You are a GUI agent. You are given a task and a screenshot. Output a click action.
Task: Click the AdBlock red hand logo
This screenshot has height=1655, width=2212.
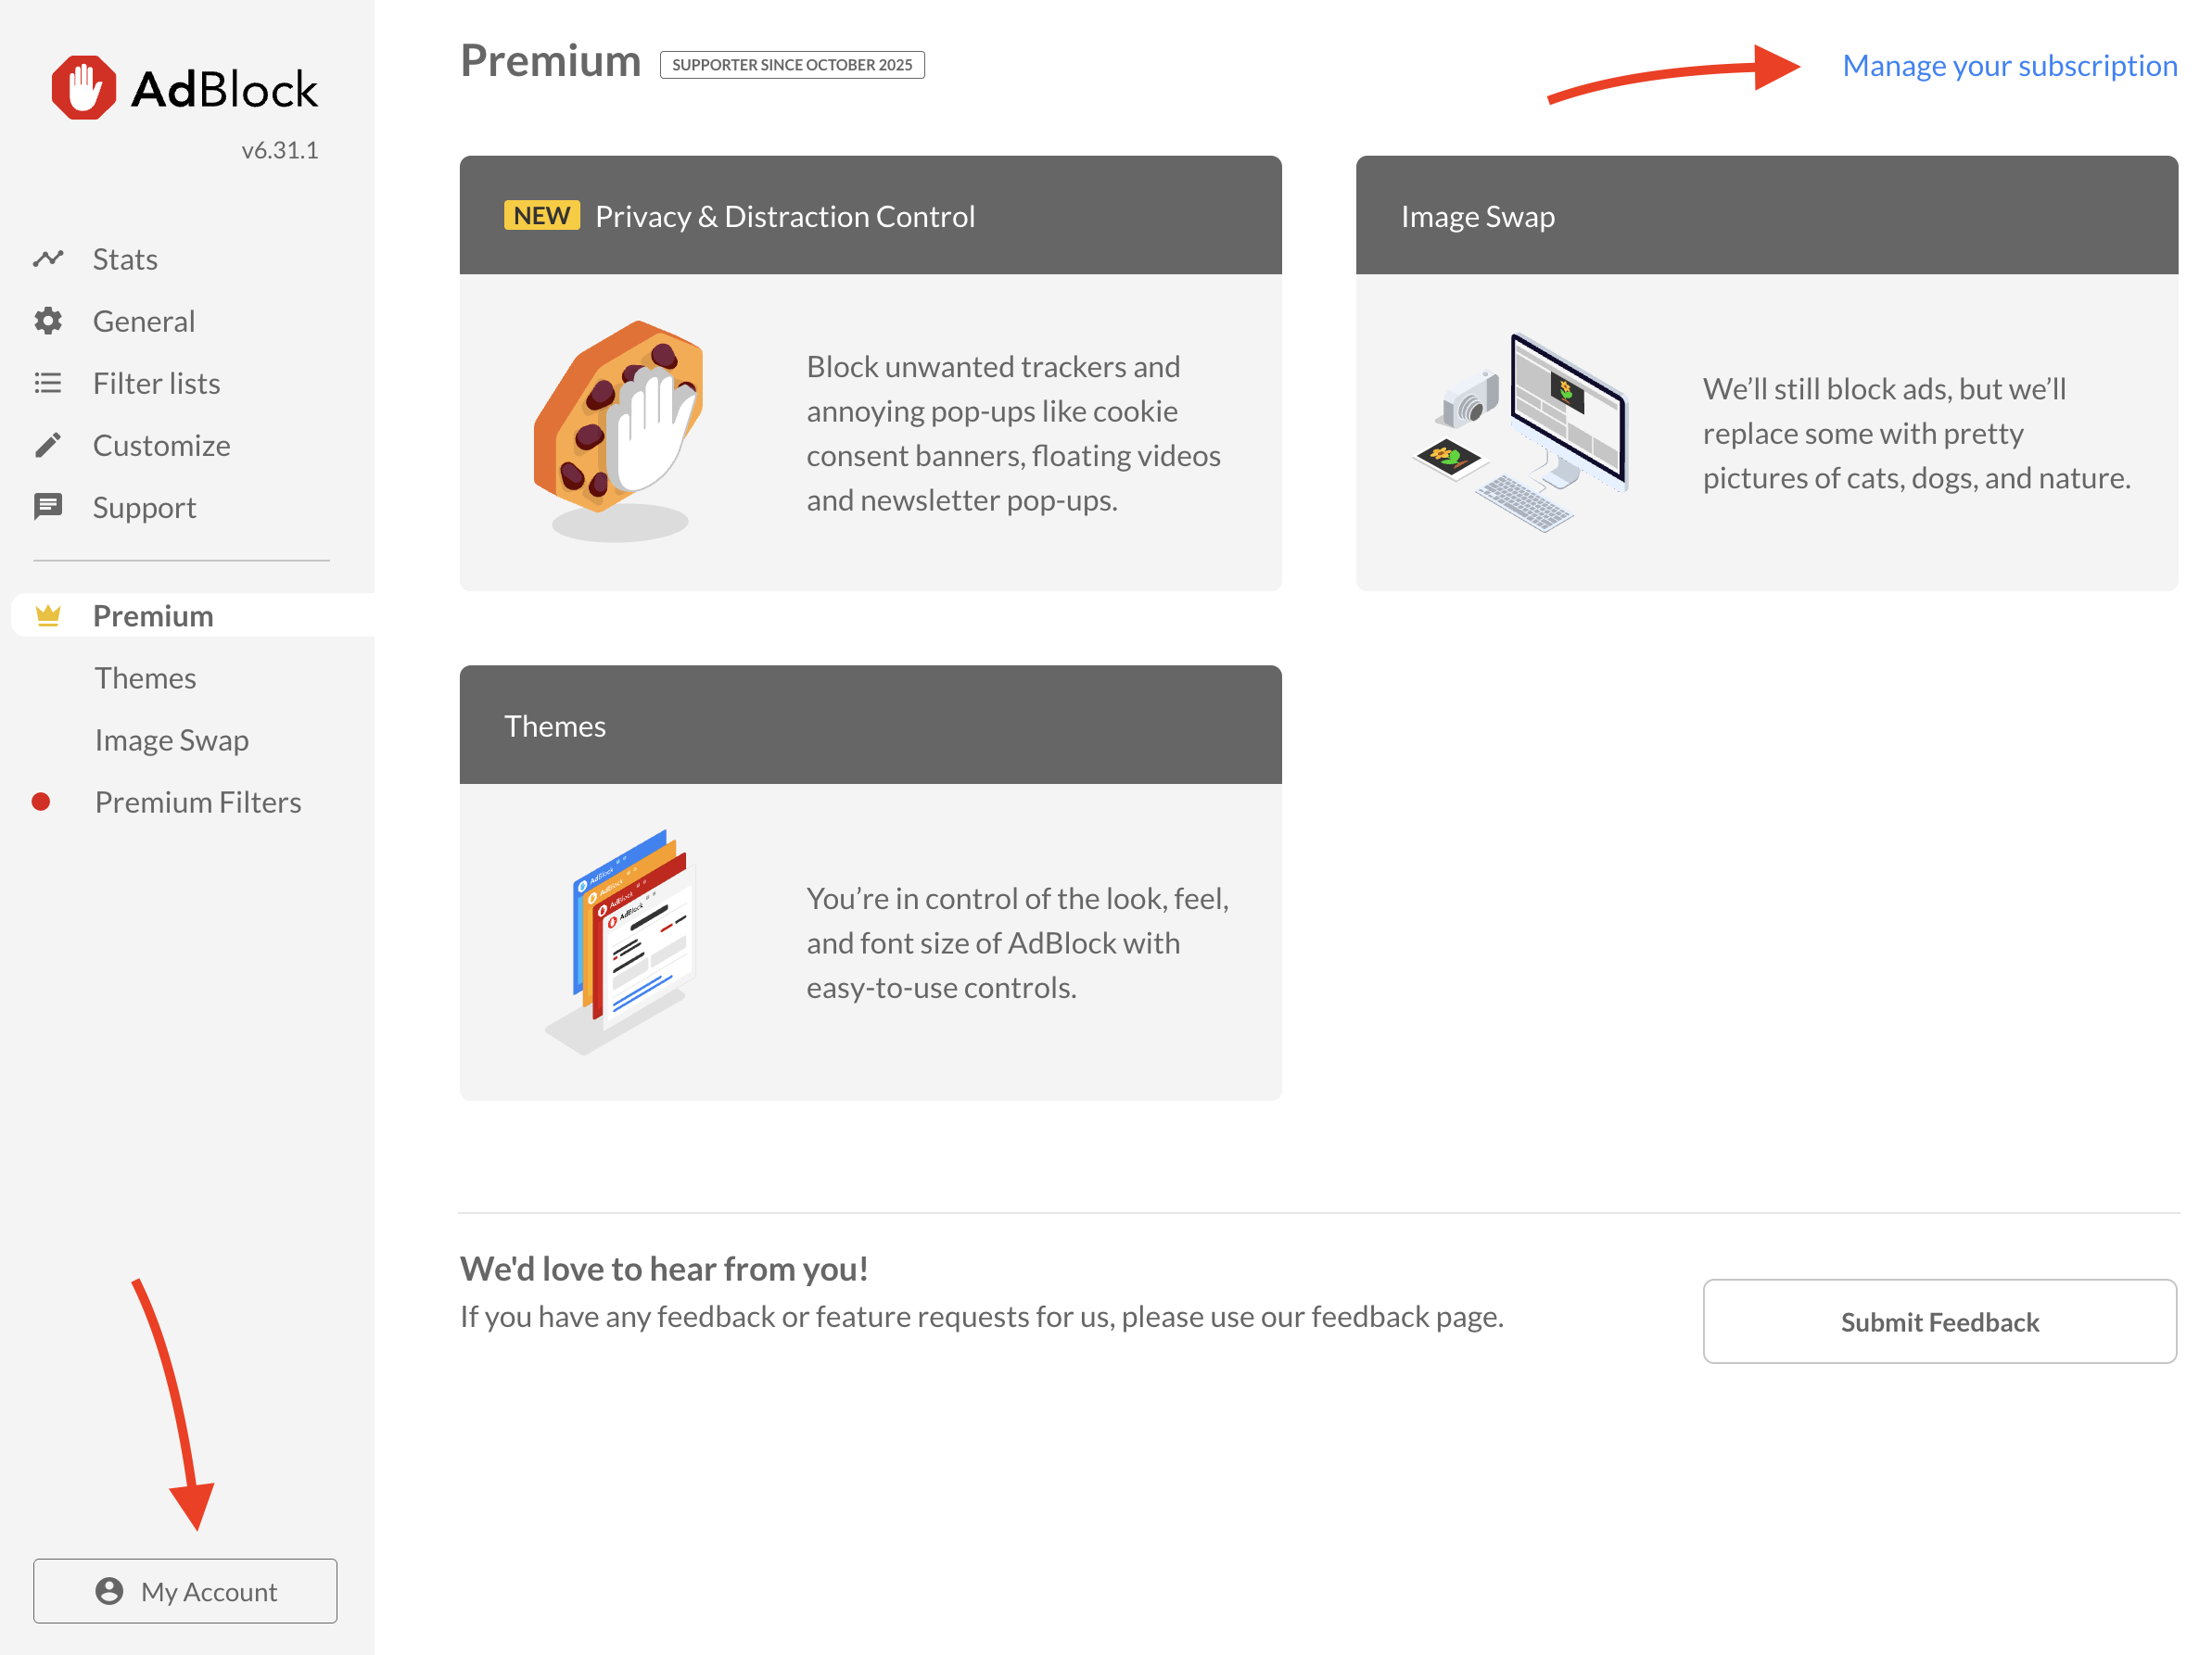click(x=84, y=88)
